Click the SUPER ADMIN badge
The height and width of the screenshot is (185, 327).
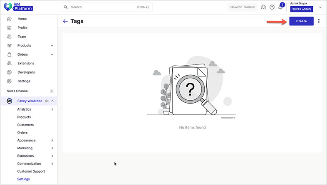click(x=302, y=10)
